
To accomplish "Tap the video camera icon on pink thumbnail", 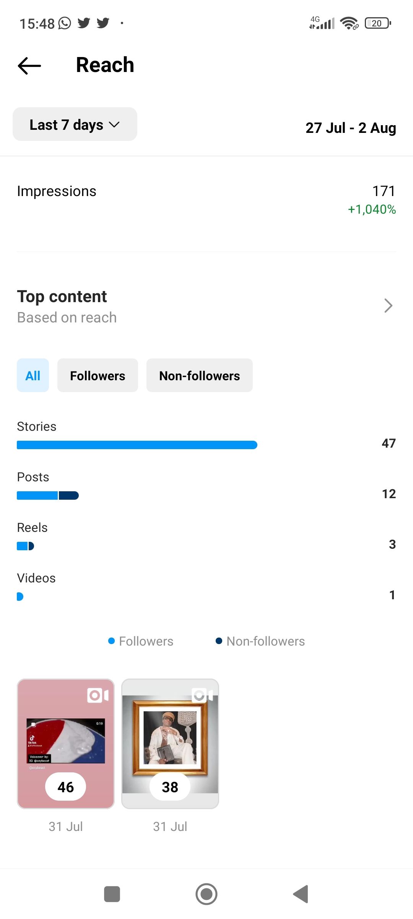I will coord(99,696).
